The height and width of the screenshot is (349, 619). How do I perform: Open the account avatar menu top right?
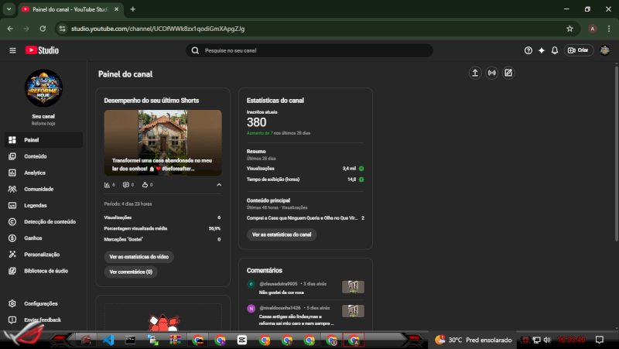coord(604,50)
